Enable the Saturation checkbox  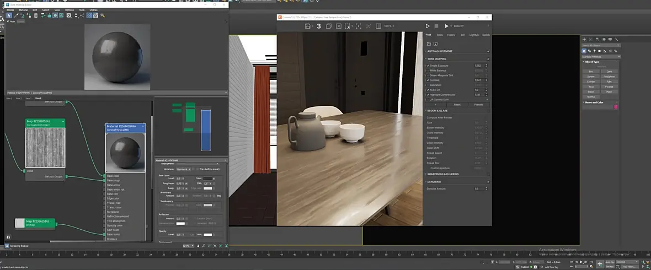tap(428, 85)
